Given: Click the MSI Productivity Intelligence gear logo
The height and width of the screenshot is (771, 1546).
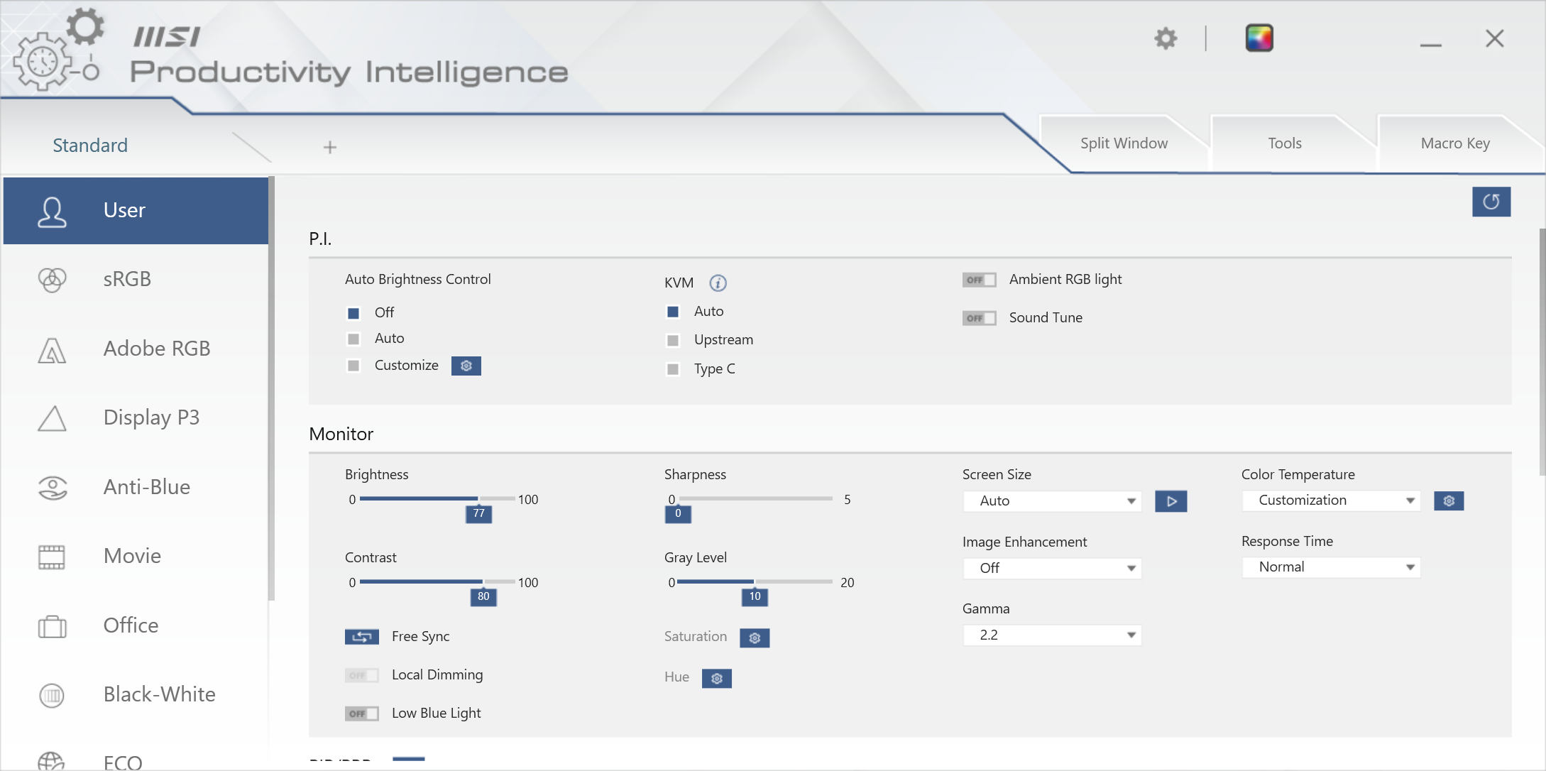Looking at the screenshot, I should coord(57,48).
